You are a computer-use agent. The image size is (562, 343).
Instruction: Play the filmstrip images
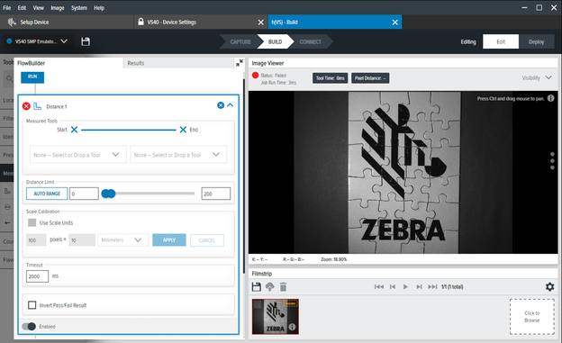pos(405,286)
